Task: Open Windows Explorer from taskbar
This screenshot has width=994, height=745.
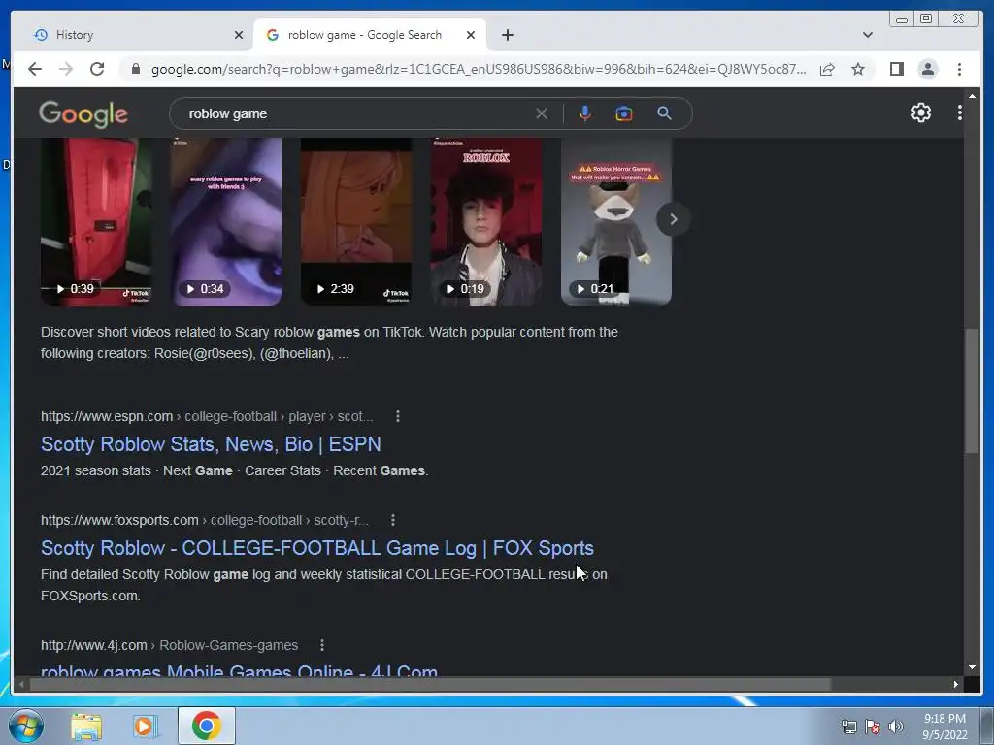Action: 86,726
